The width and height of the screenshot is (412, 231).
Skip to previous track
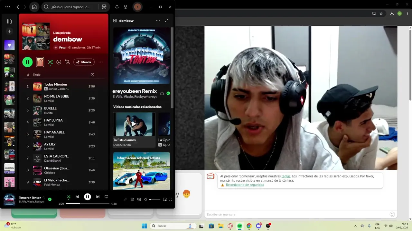[x=77, y=197]
